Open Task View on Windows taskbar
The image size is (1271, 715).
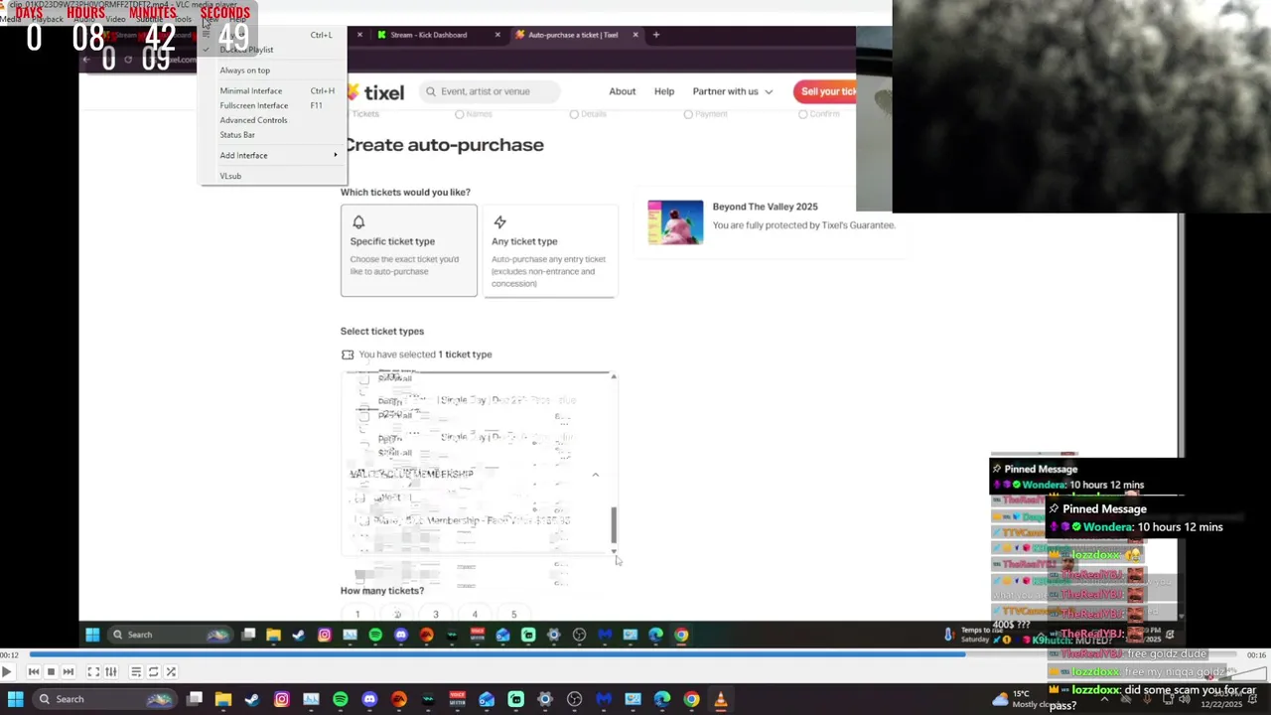point(195,699)
